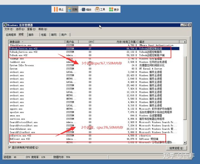Select the sppsvc.exe process row
Image resolution: width=200 pixels, height=164 pixels.
coord(94,109)
